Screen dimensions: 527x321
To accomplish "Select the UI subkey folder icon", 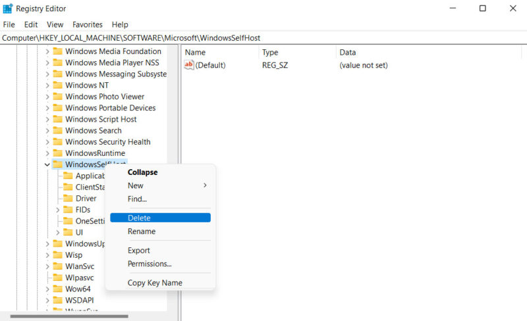I will point(69,232).
